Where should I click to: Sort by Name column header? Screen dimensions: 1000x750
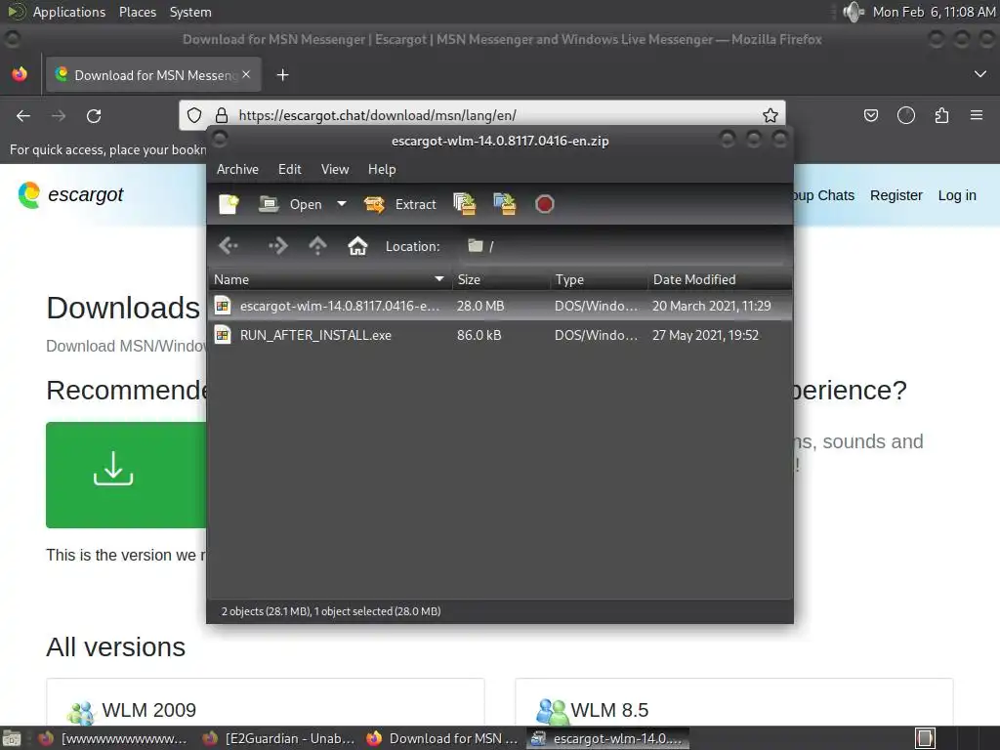pyautogui.click(x=330, y=279)
